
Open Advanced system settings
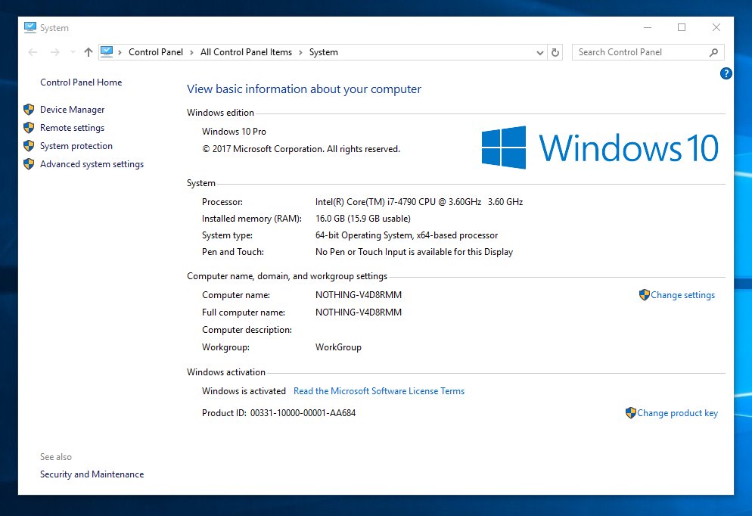(92, 164)
